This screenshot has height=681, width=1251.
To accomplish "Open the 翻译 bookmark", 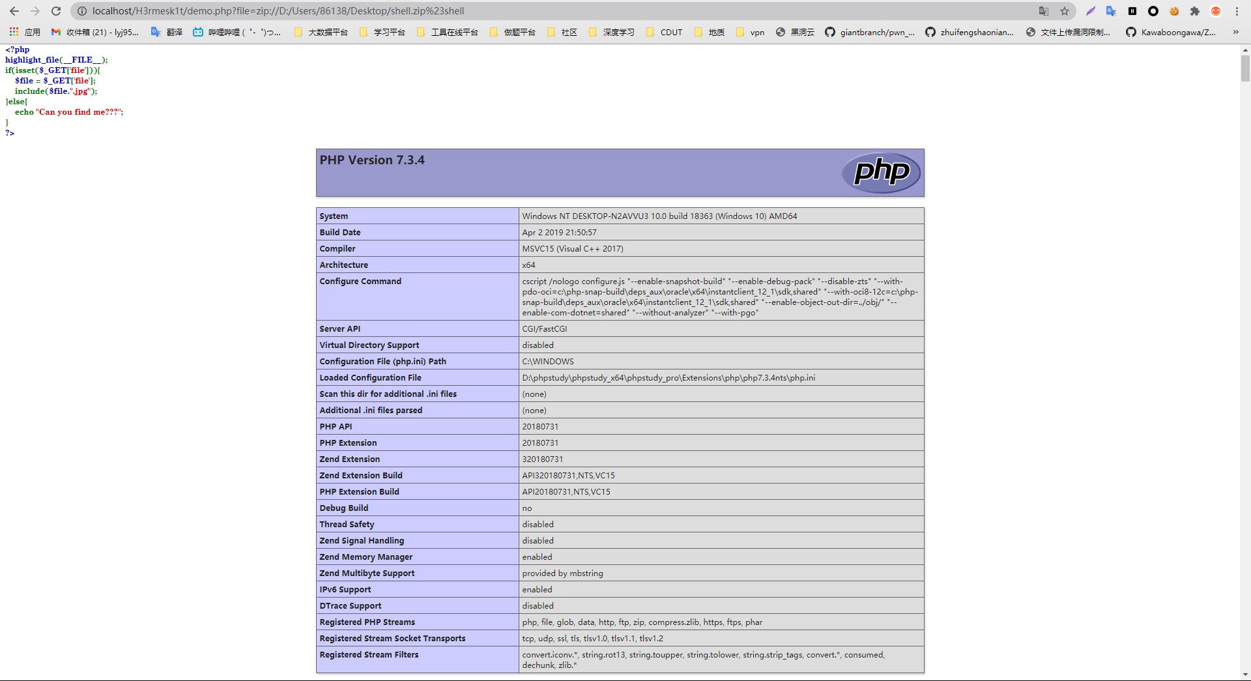I will [x=167, y=32].
